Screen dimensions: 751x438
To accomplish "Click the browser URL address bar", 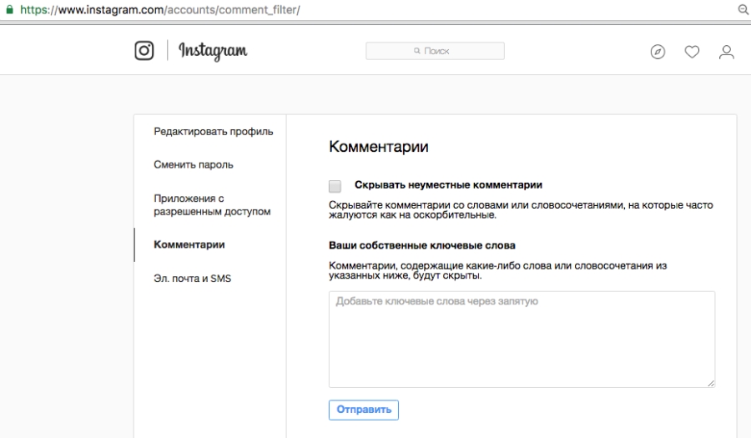I will tap(160, 9).
